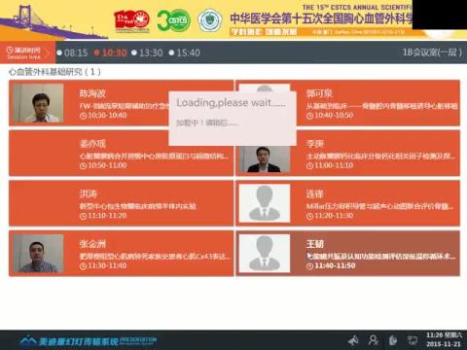Image resolution: width=467 pixels, height=350 pixels.
Task: Open the talk title in the 11:40-11:50 card
Action: [380, 257]
